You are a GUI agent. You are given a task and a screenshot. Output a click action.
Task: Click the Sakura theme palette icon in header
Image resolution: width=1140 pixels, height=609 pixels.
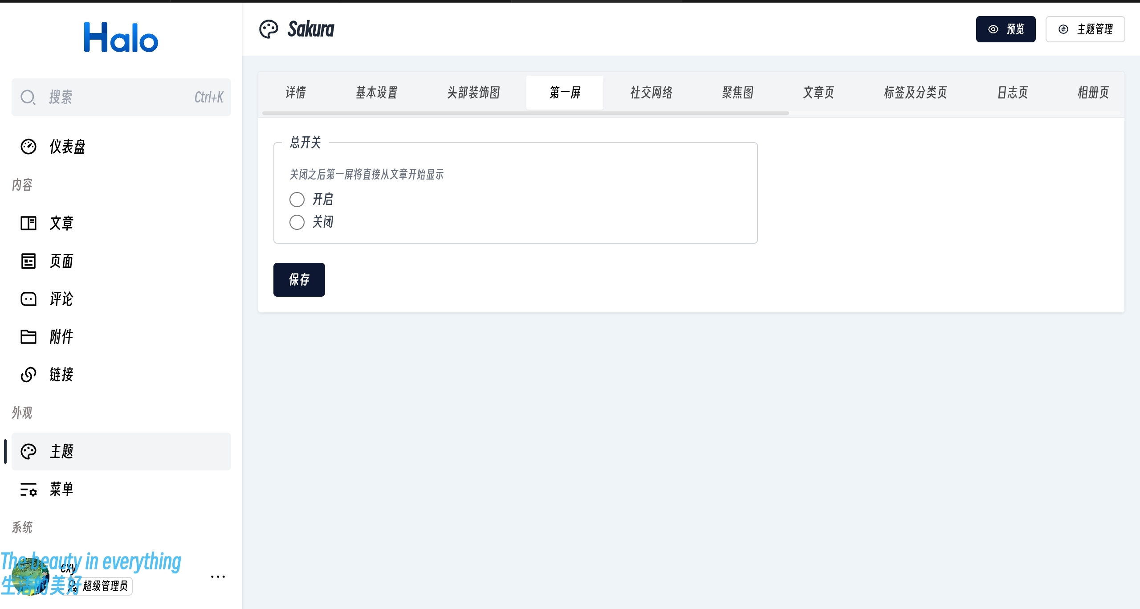[x=269, y=29]
